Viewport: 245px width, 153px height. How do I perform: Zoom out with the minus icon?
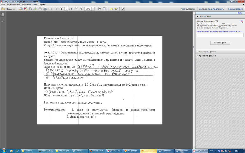point(76,9)
